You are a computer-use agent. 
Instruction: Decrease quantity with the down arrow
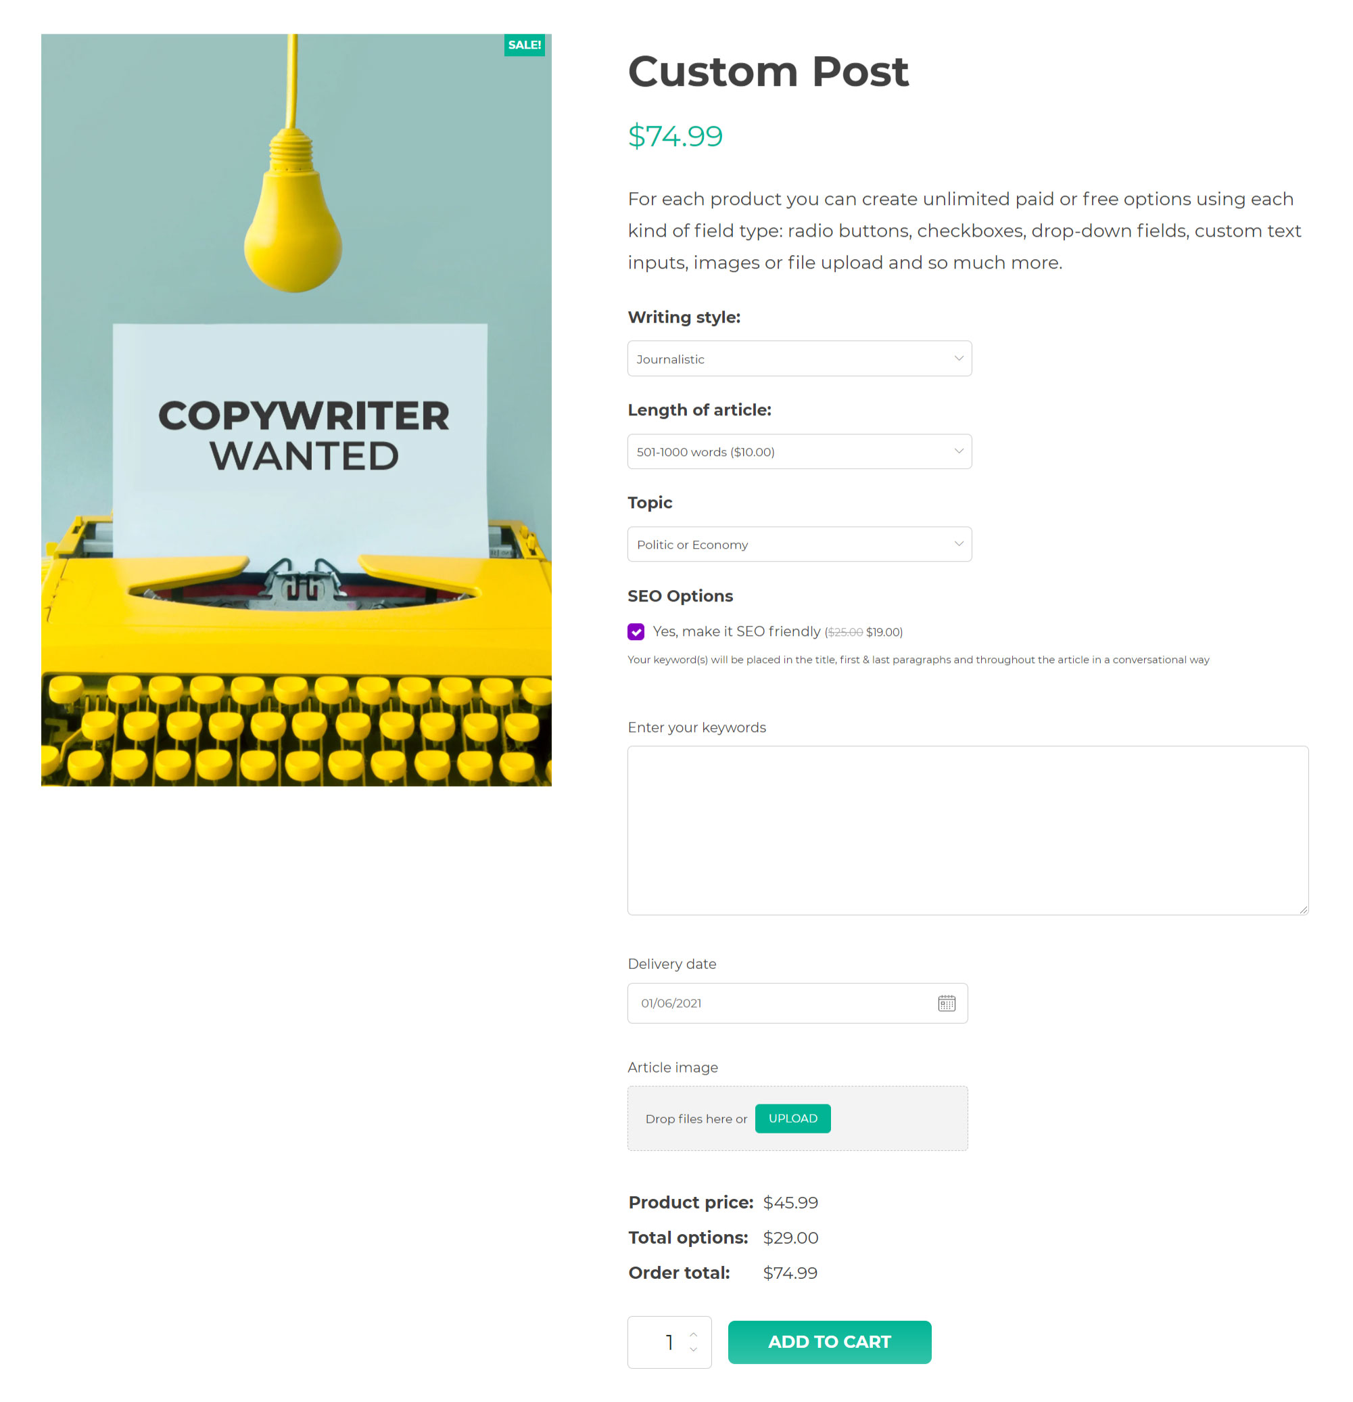click(692, 1351)
